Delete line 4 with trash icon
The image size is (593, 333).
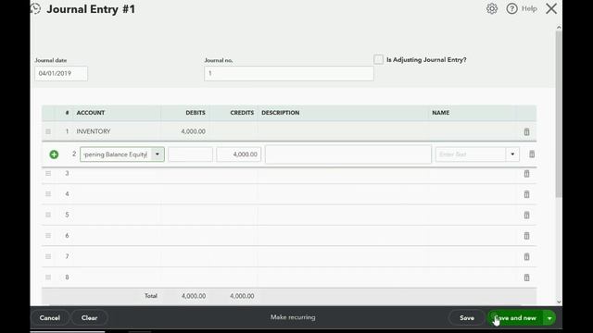[x=526, y=194]
